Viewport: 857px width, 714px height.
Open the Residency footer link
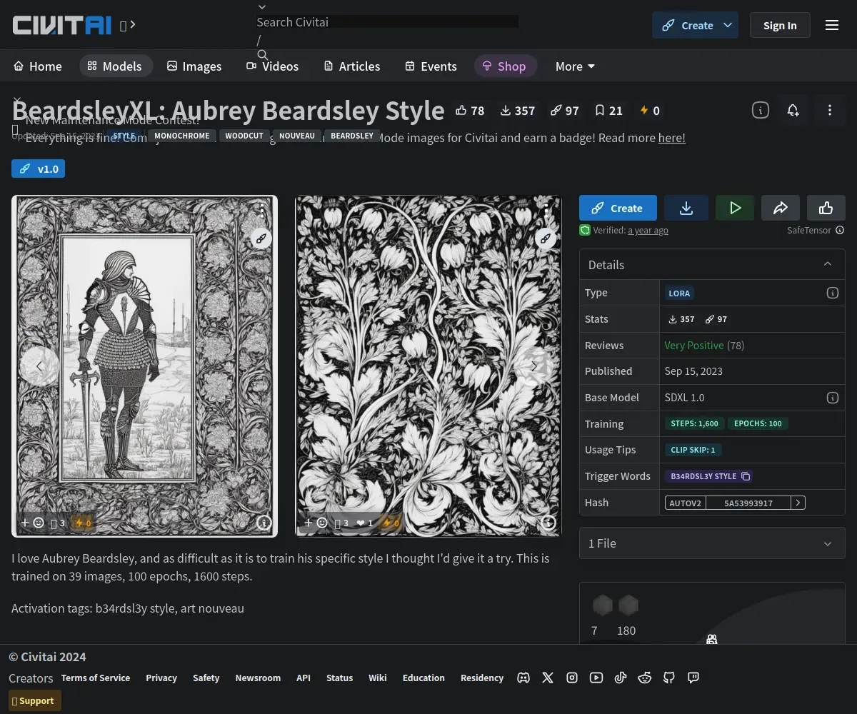pyautogui.click(x=482, y=678)
